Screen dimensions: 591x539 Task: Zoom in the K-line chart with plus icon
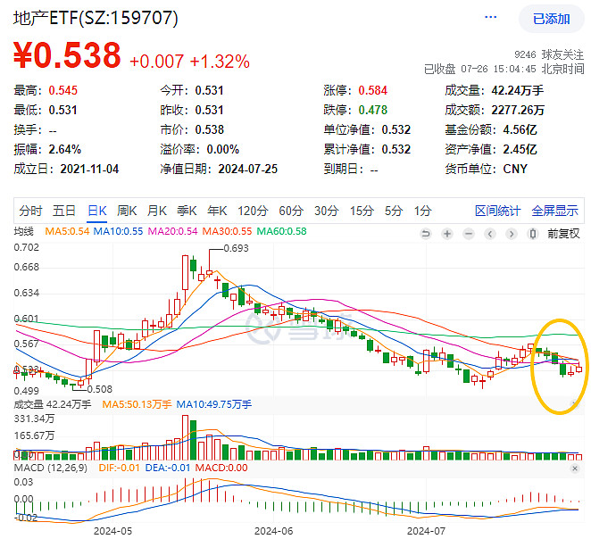tap(447, 234)
